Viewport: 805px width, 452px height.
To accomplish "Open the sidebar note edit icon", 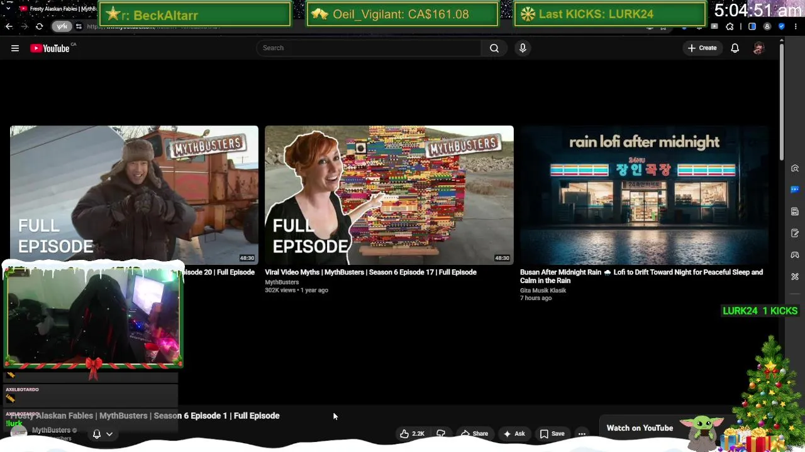I will (795, 234).
